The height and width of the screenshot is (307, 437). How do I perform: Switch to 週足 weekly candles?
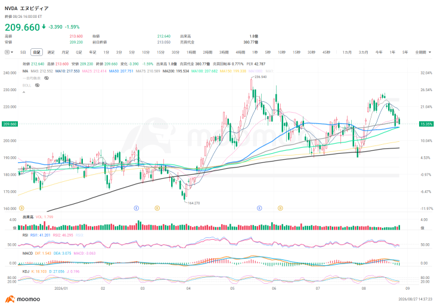point(51,52)
